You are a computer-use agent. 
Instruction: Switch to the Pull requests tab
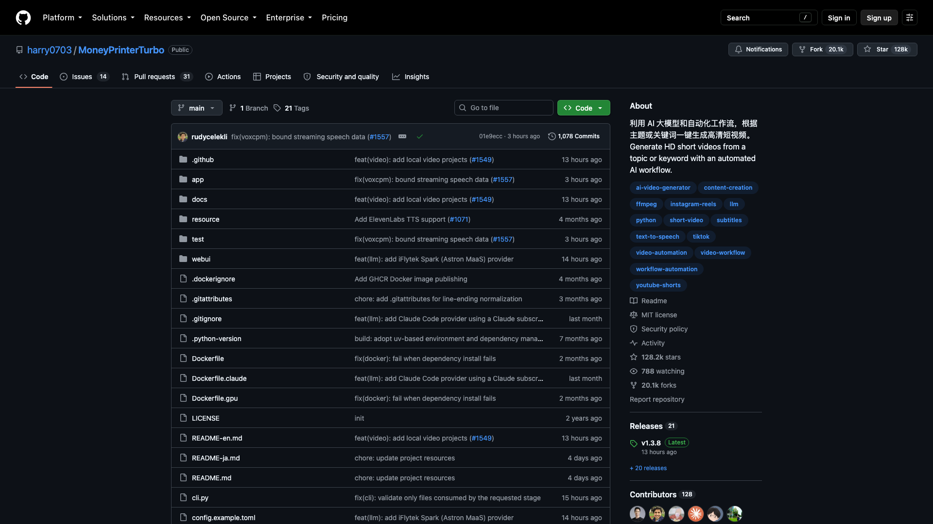tap(157, 77)
